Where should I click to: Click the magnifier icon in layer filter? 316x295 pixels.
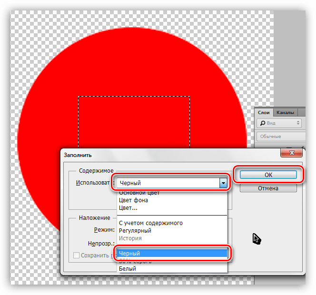coord(263,123)
